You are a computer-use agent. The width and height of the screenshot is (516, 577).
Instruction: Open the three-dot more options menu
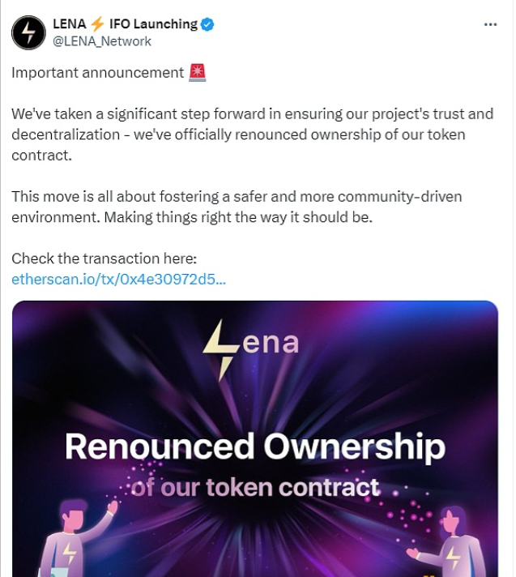(490, 24)
